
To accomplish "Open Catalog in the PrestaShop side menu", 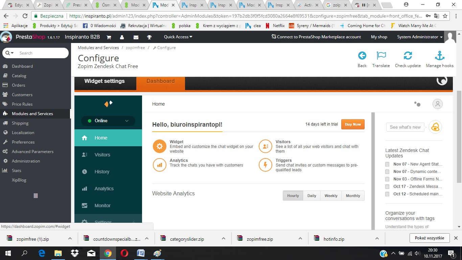I will [19, 76].
